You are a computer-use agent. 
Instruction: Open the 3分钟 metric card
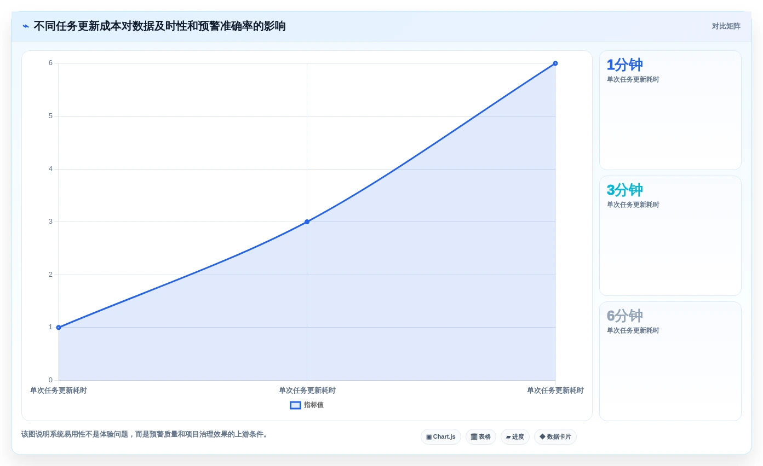(670, 236)
